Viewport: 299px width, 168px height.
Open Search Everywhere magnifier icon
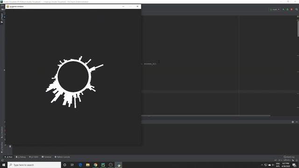pos(297,9)
